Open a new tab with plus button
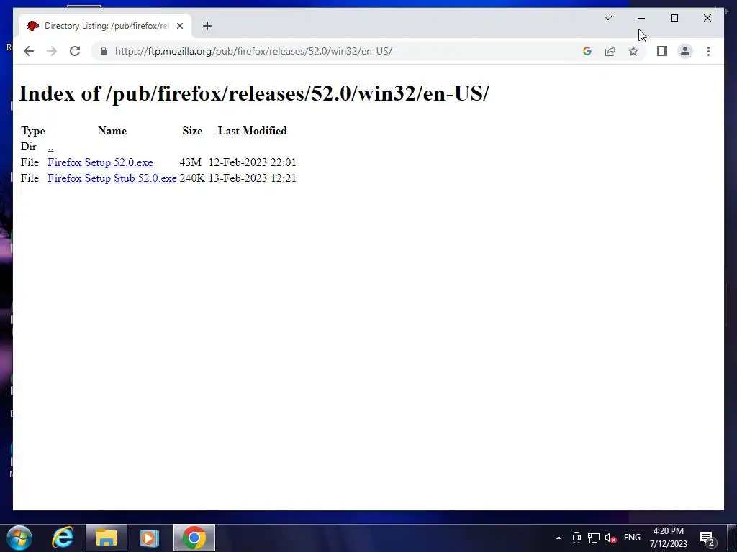 pyautogui.click(x=207, y=26)
